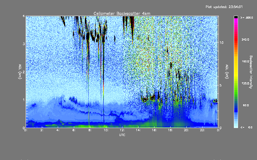Click the '8:' x-axis tick label

point(90,130)
